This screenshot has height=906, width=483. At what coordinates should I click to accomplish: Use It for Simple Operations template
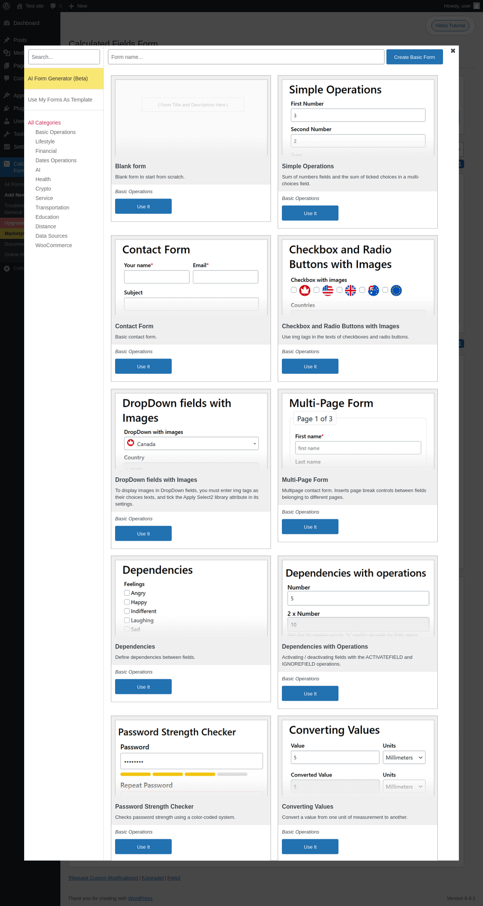click(310, 213)
